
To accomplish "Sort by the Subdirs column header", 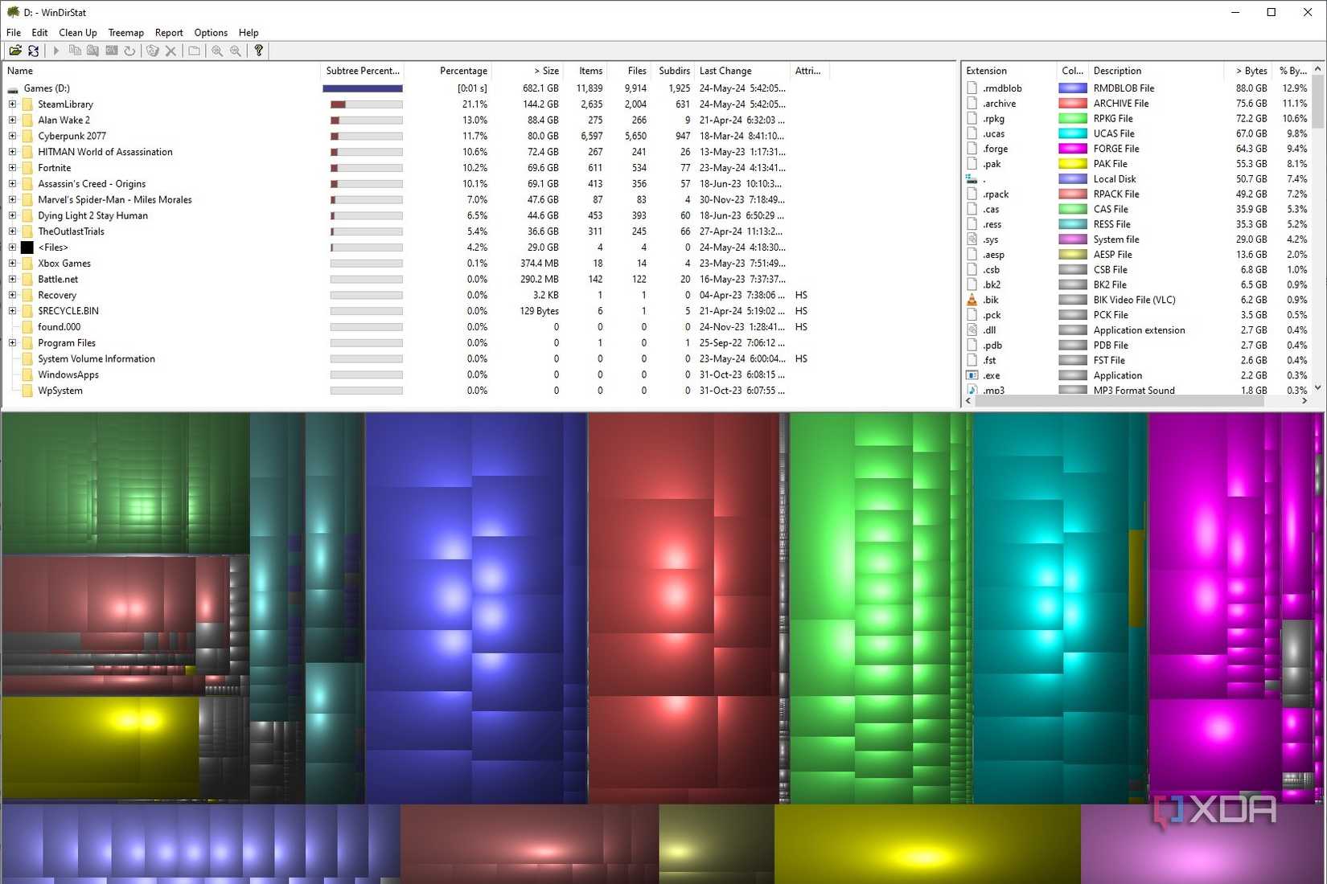I will tap(673, 71).
